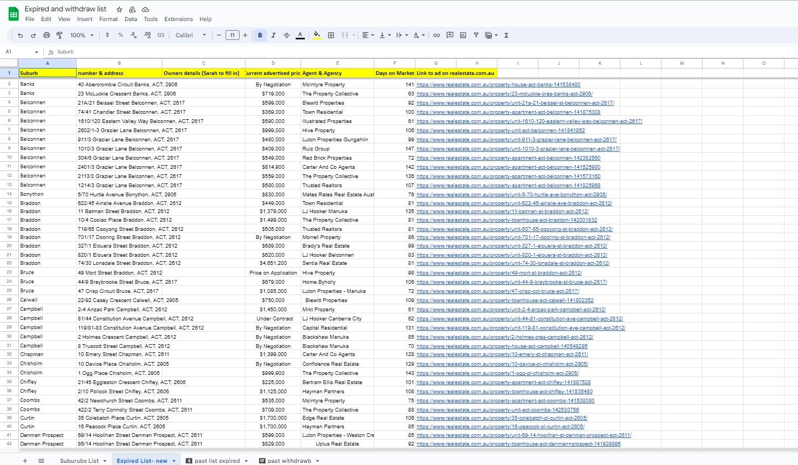Click the insert chart icon

(x=463, y=35)
